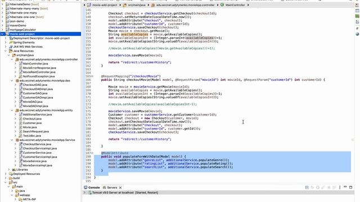Select SearchRequest.java
The width and height of the screenshot is (360, 202).
point(36,131)
